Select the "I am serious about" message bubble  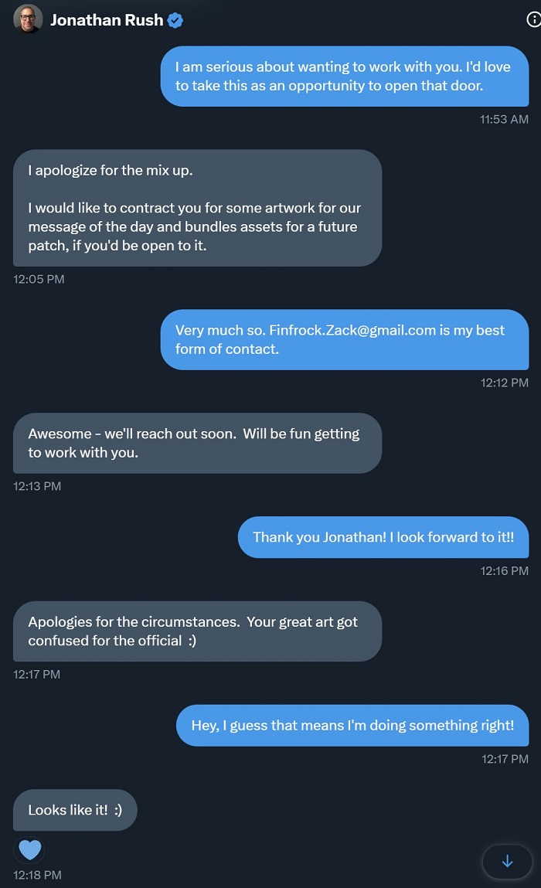point(344,77)
